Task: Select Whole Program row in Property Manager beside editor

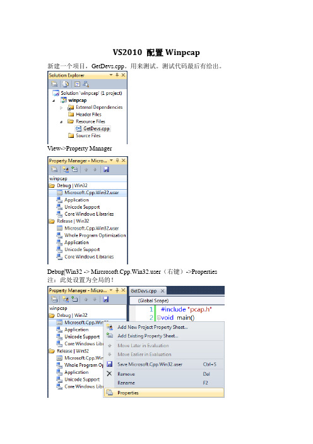Action: 80,366
